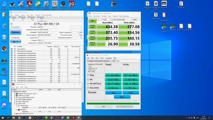This screenshot has width=213, height=120.
Task: Click the CrystalDiskMark title bar icon
Action: coord(89,13)
